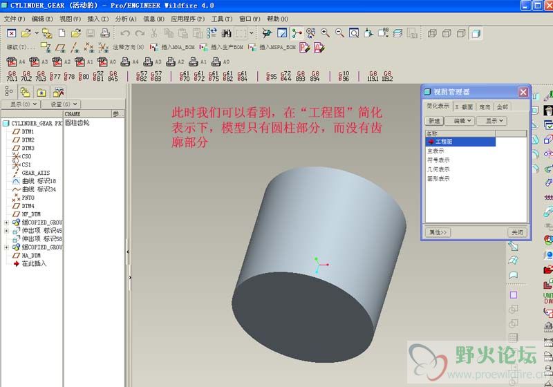Image resolution: width=553 pixels, height=387 pixels.
Task: Select 几何表示 in the representation list
Action: tap(438, 169)
